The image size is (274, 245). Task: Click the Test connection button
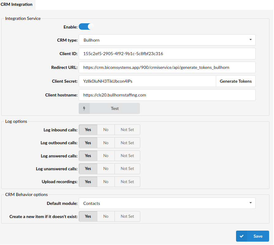tap(109, 108)
